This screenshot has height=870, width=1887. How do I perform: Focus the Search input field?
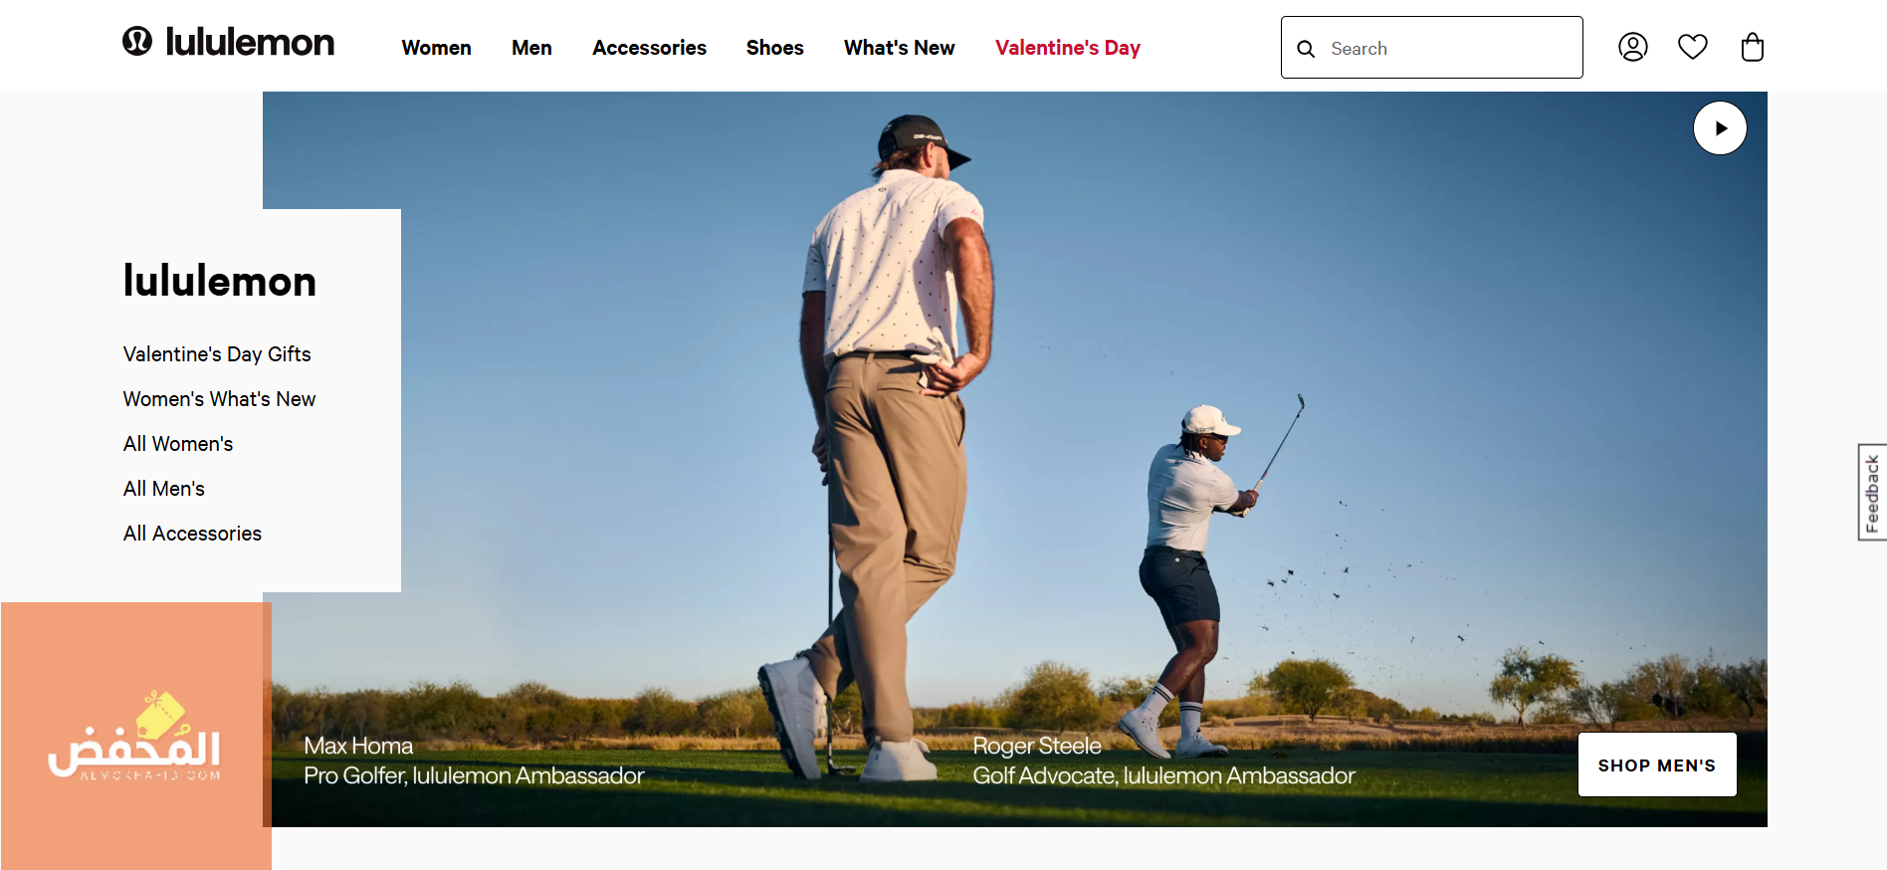pyautogui.click(x=1431, y=48)
